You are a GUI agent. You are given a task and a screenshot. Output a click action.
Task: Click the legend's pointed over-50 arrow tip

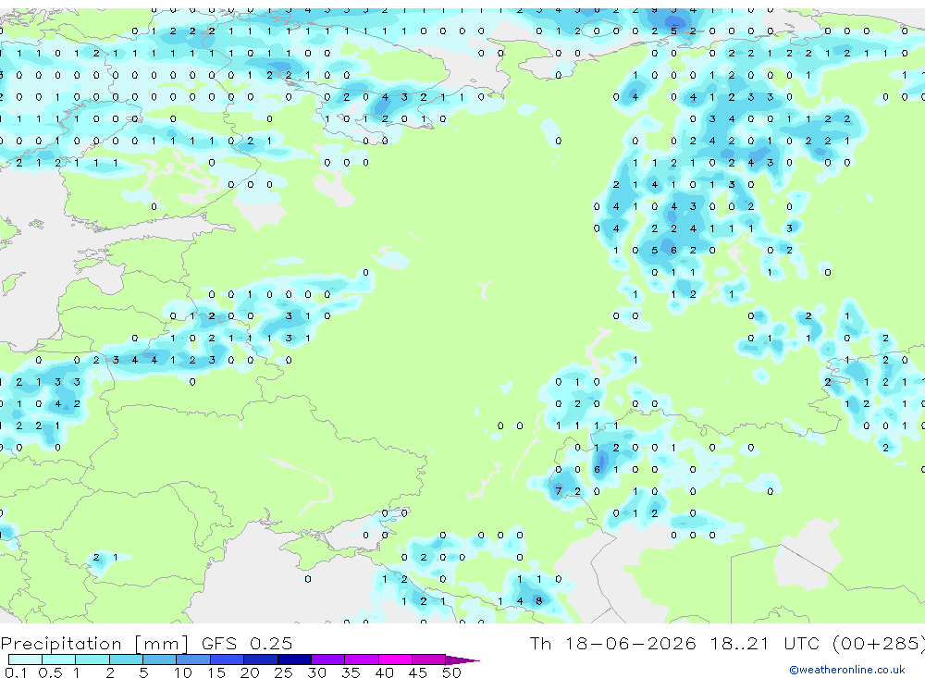click(x=463, y=660)
